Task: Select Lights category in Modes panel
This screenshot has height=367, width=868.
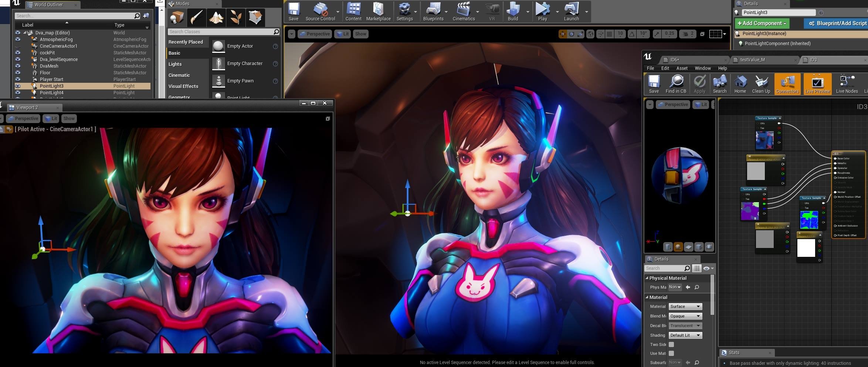Action: click(x=175, y=64)
